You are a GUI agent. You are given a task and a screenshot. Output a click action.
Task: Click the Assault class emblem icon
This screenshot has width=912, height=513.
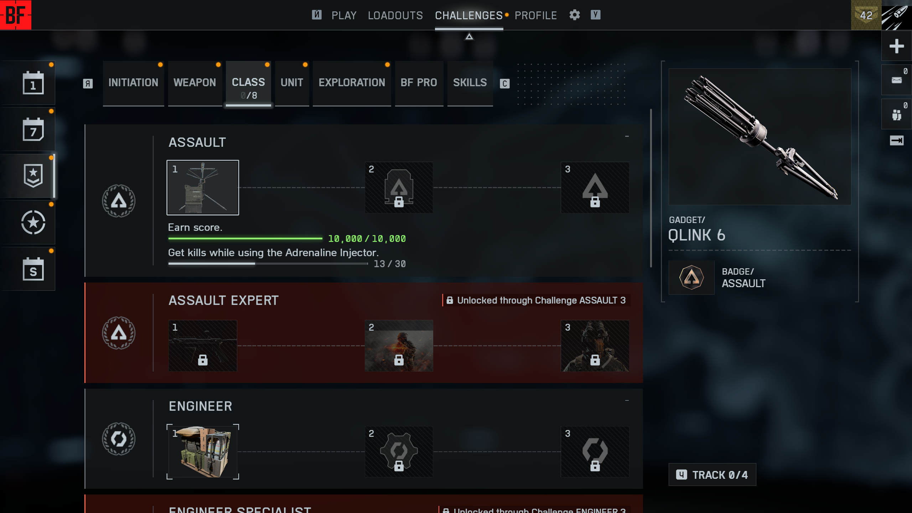pos(119,201)
